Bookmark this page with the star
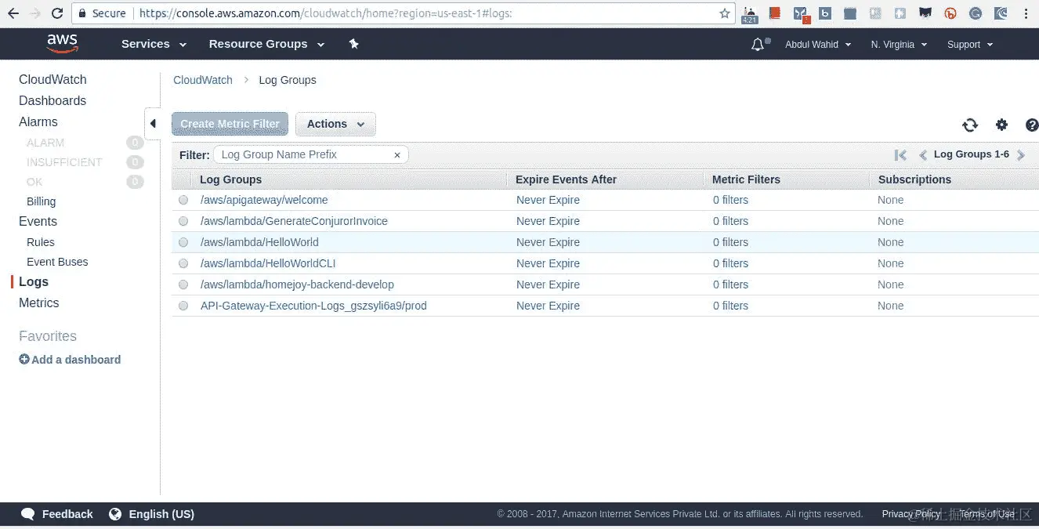The image size is (1039, 529). coord(725,13)
